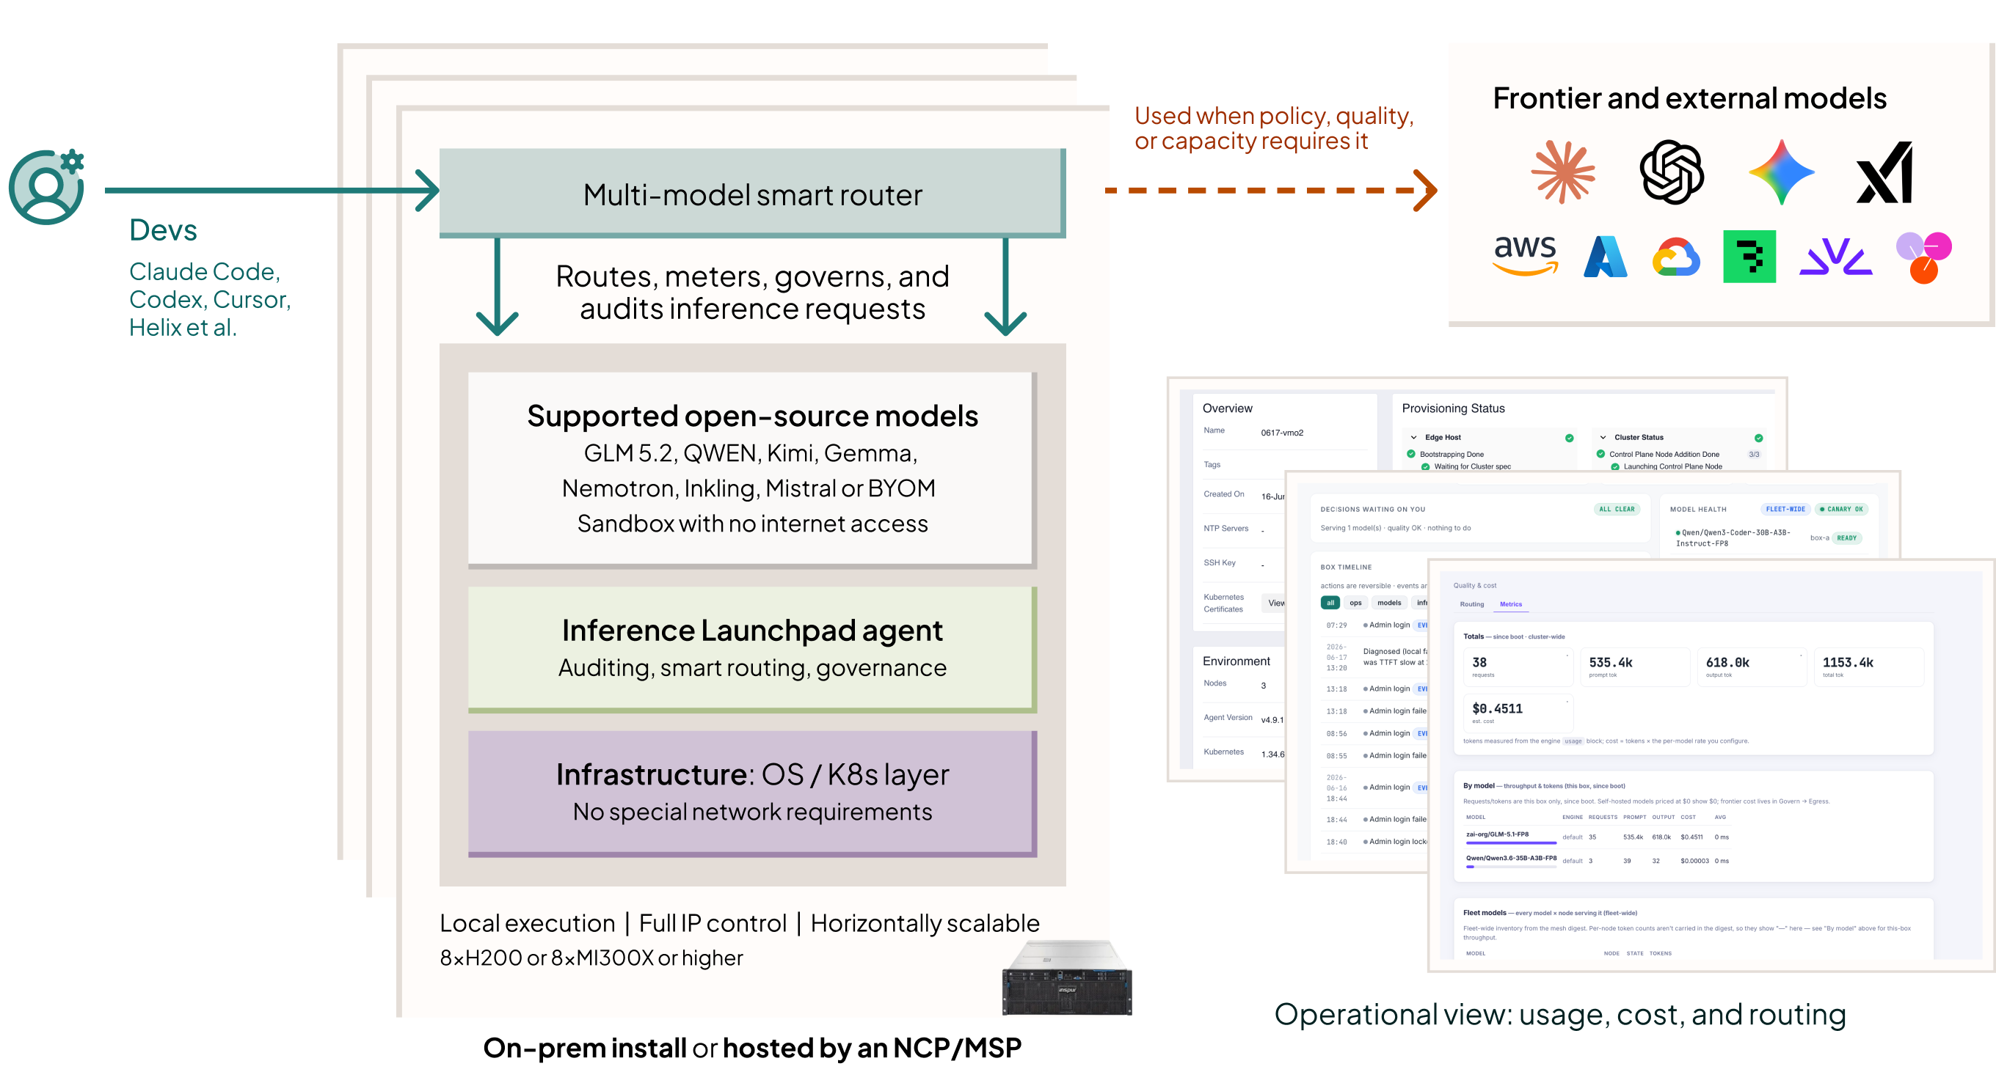Click the '38 requests' stat card
Image resolution: width=1996 pixels, height=1072 pixels.
coord(1518,667)
